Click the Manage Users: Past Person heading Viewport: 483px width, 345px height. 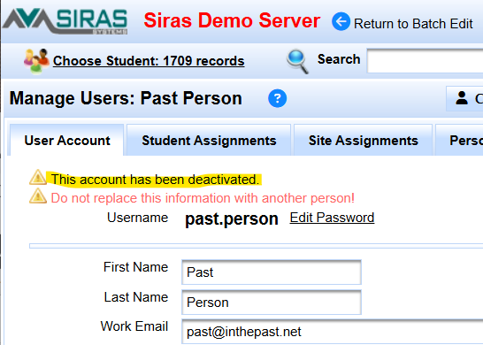pos(126,98)
